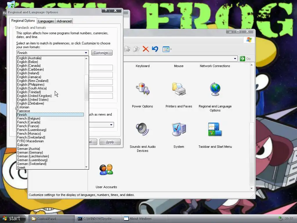Select English (Australia) from the list

tap(50, 58)
